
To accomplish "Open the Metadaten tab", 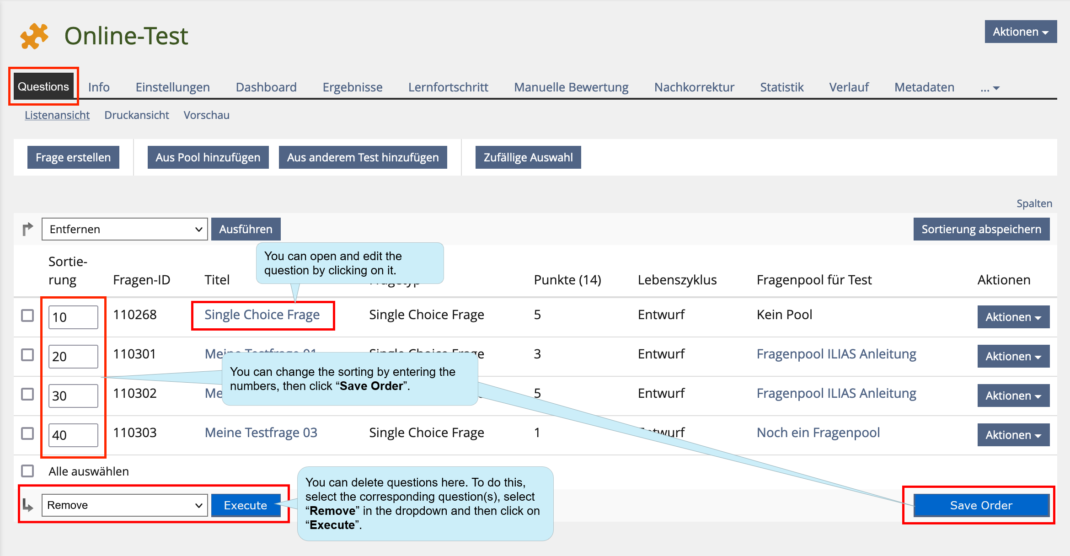I will [x=924, y=87].
